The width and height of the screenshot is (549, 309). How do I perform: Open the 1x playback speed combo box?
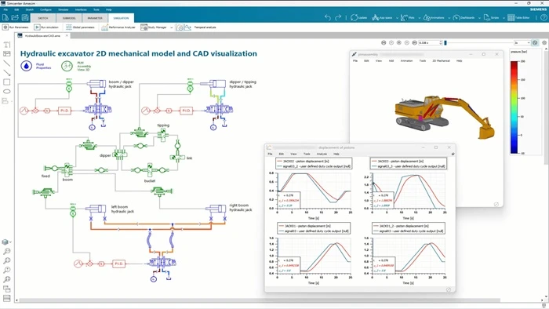pyautogui.click(x=522, y=42)
